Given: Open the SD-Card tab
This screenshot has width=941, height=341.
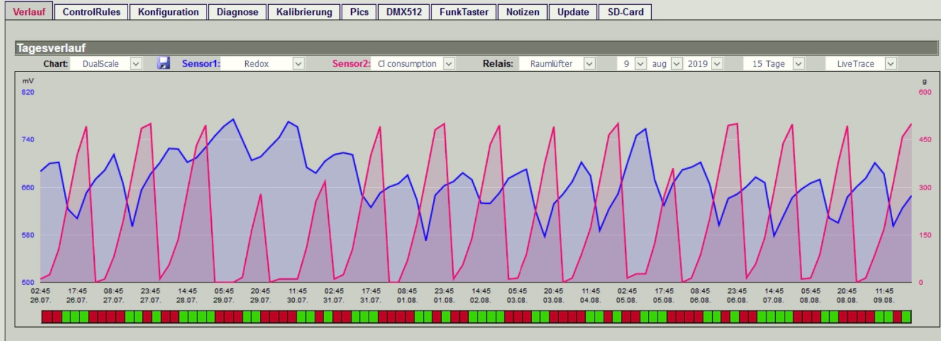Looking at the screenshot, I should coord(625,12).
